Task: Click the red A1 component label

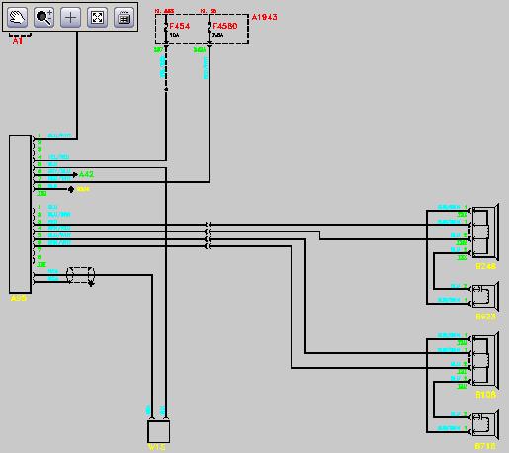Action: point(18,41)
